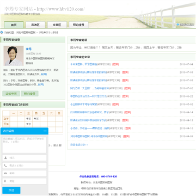Image resolution: width=196 pixels, height=196 pixels.
Task: Expand the doctor's biography summary (展开)
Action: 41,84
